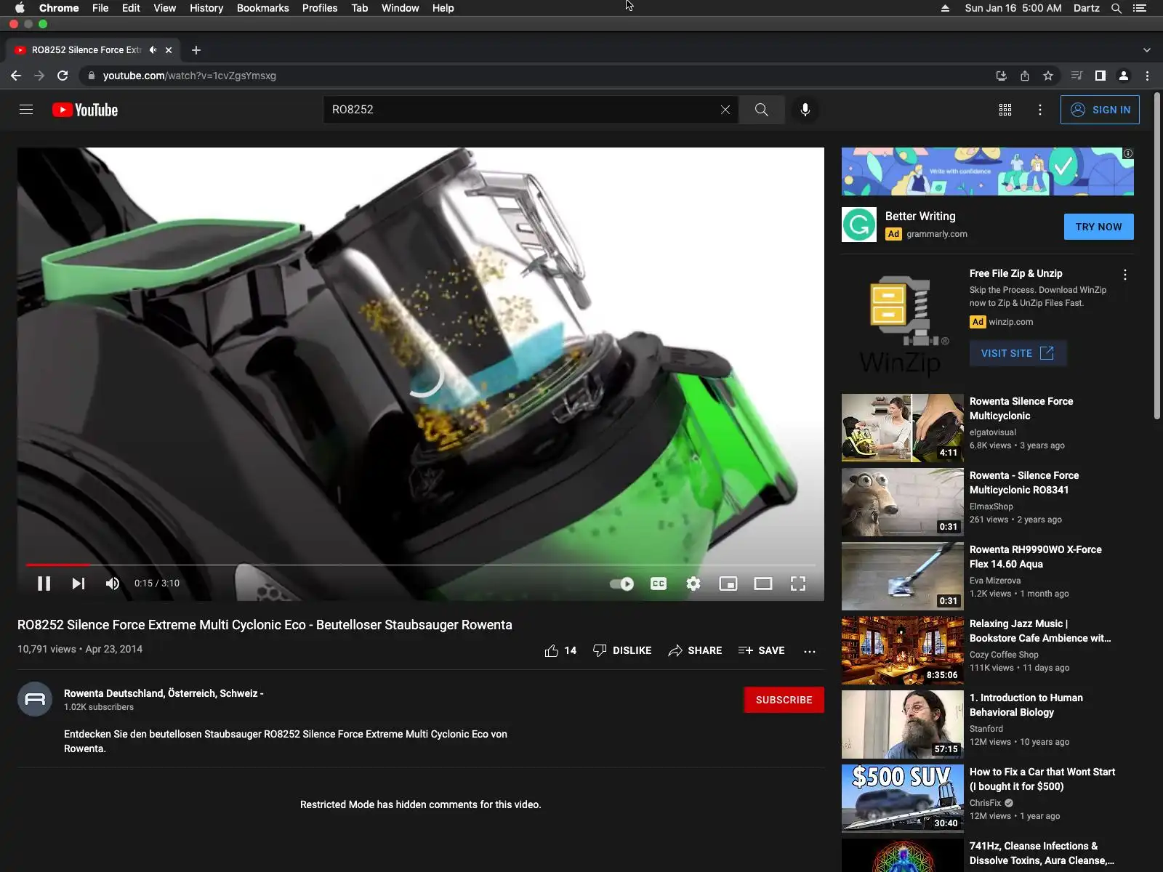Screen dimensions: 1163x872
Task: Open the YouTube guide hamburger menu
Action: (x=26, y=110)
